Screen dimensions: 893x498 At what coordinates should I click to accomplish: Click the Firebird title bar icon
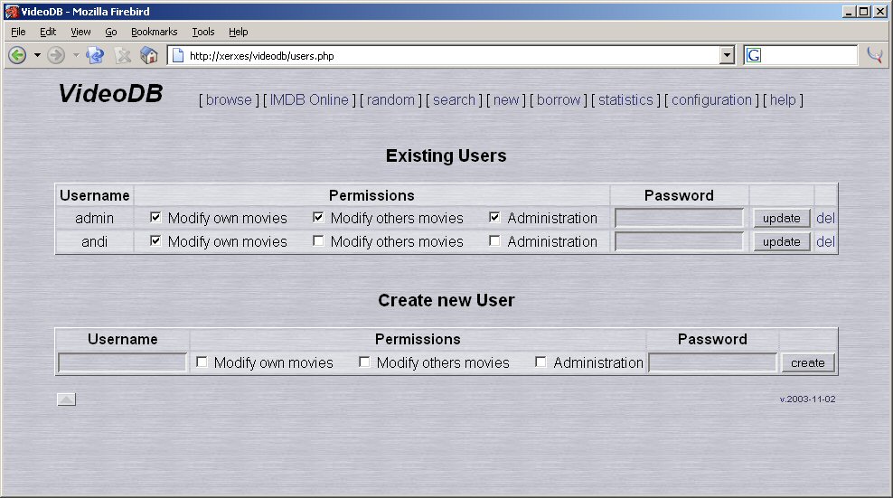click(x=12, y=12)
